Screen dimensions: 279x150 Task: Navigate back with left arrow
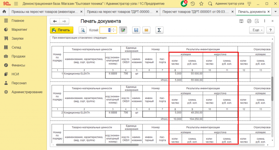click(x=55, y=21)
